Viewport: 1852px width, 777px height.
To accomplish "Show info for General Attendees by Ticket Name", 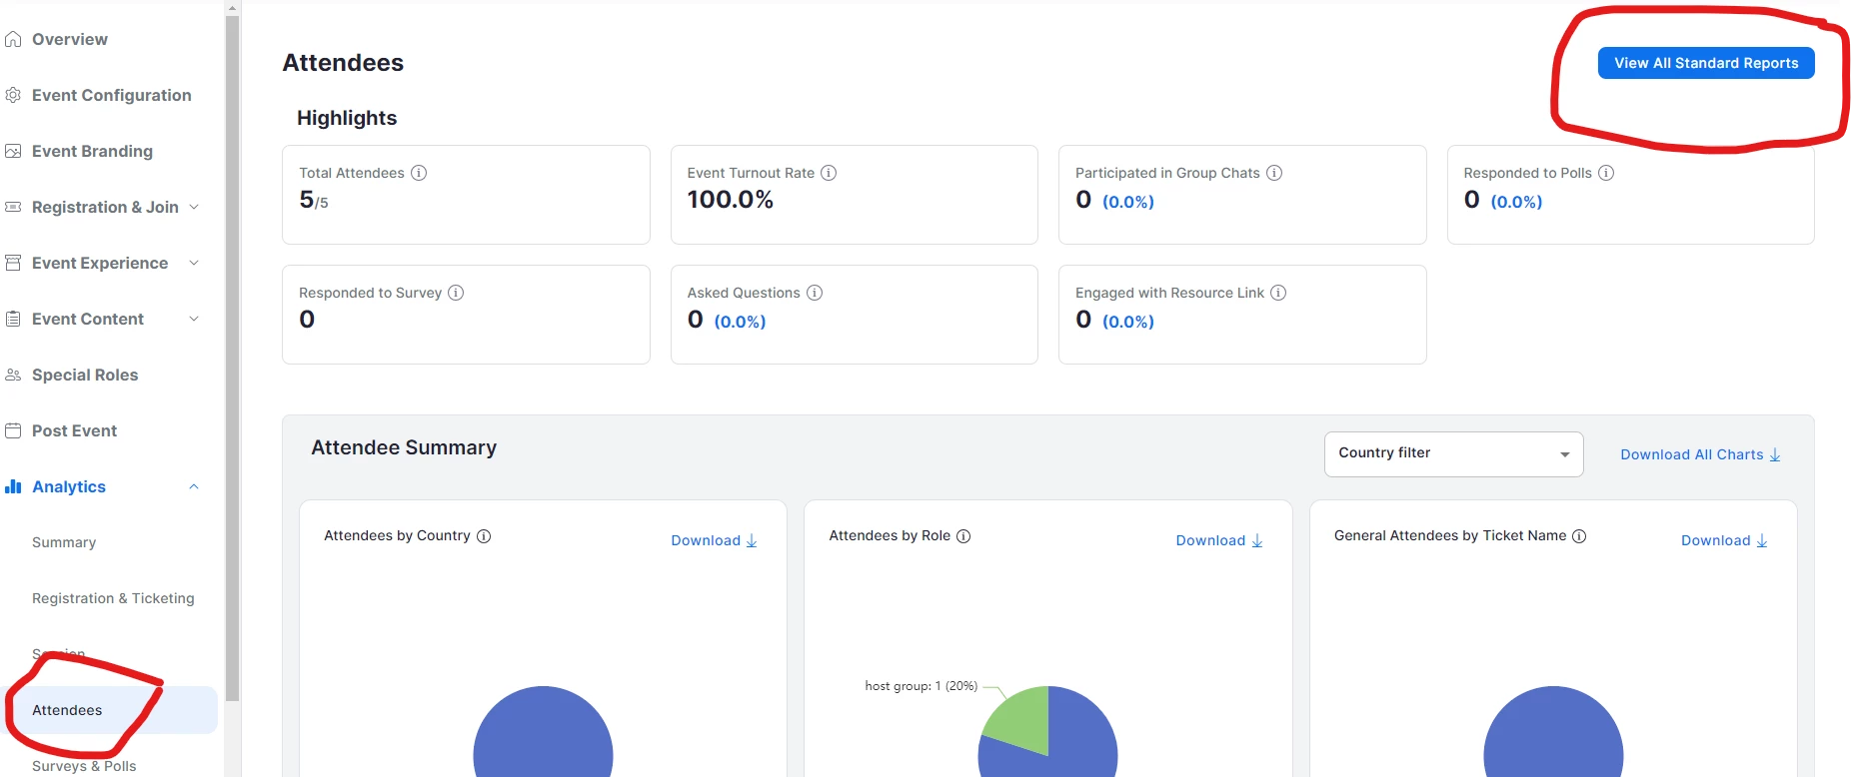I will click(x=1579, y=536).
